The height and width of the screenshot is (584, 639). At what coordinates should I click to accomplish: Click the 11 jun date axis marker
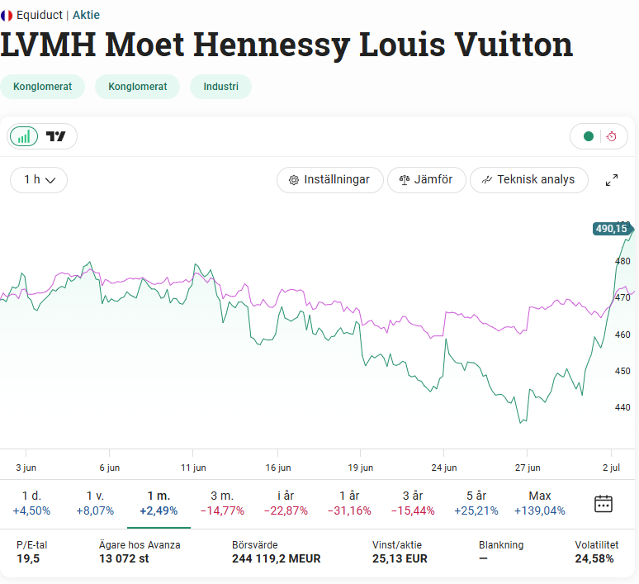pyautogui.click(x=193, y=468)
